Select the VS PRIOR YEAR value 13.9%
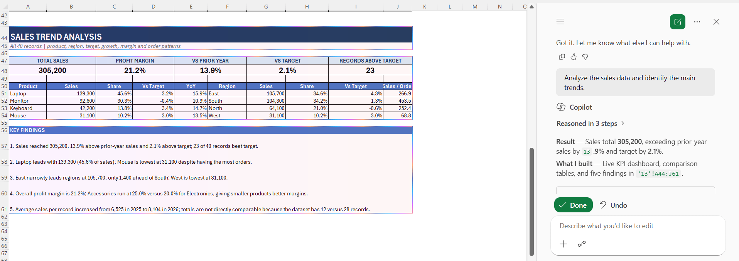The width and height of the screenshot is (739, 261). pyautogui.click(x=211, y=70)
